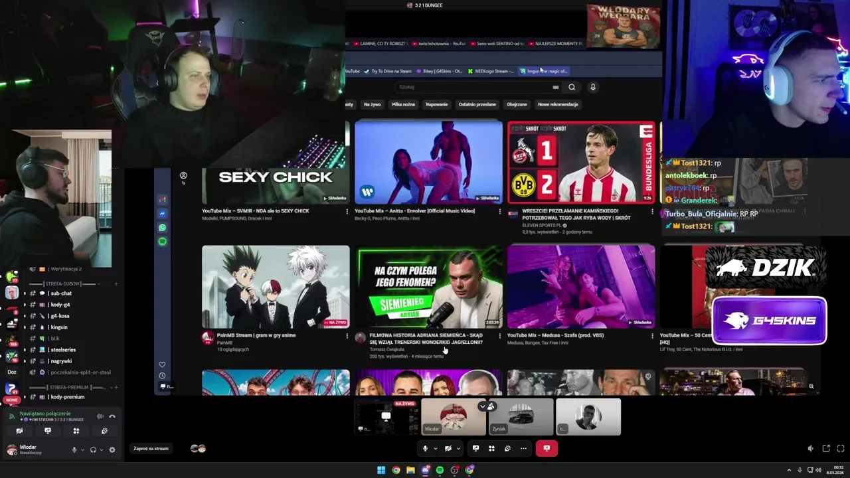Click the YouTube search magnifier button
Screen dimensions: 850x478
[x=572, y=87]
